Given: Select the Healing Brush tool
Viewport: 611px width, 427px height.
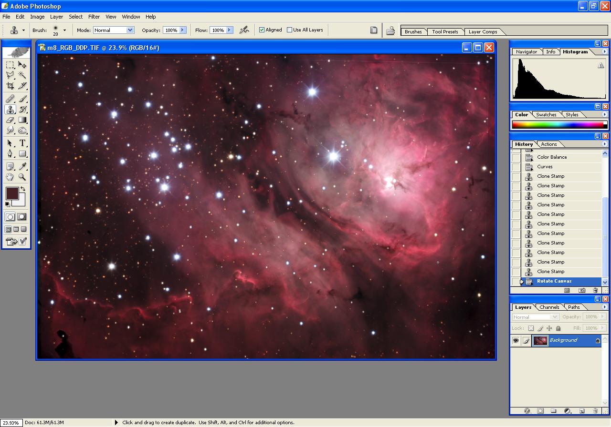Looking at the screenshot, I should pos(10,99).
